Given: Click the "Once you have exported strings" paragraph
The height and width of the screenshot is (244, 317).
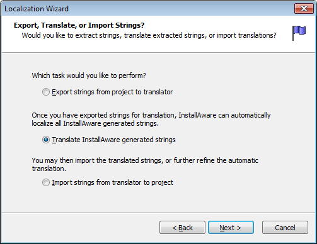Looking at the screenshot, I should tap(151, 119).
